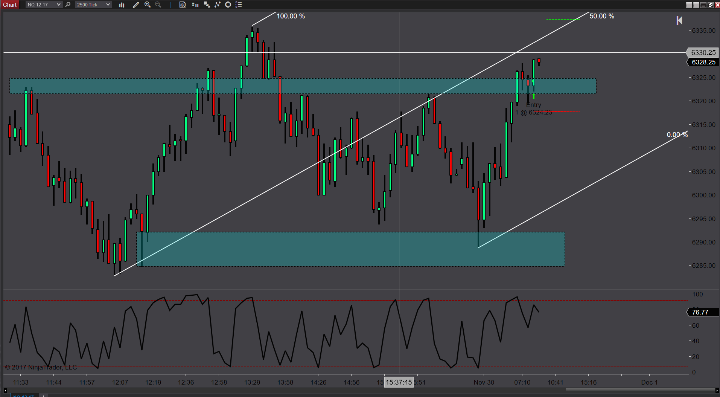Open the NQ 12-17 instrument dropdown
Screen dimensions: 720x397
coord(44,5)
